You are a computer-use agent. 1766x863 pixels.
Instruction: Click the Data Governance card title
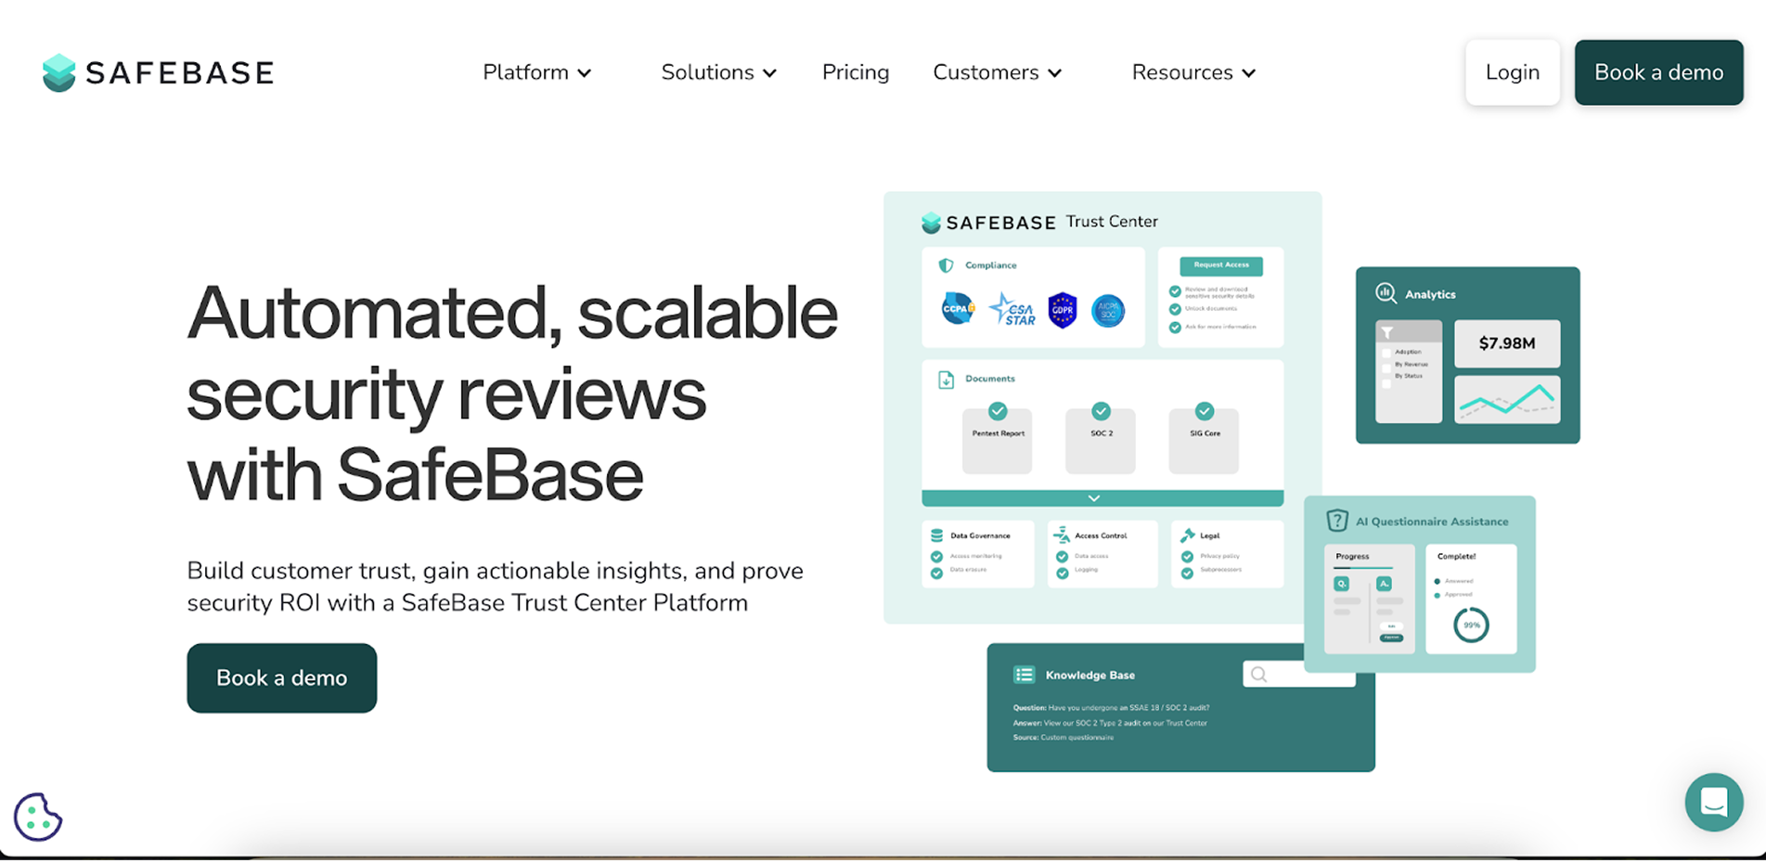click(x=980, y=535)
